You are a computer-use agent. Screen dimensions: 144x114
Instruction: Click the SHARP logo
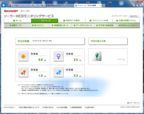pyautogui.click(x=11, y=11)
